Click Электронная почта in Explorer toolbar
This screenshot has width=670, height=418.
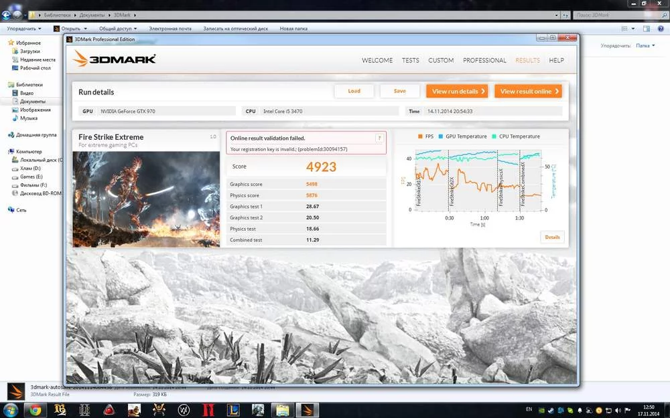tap(170, 29)
